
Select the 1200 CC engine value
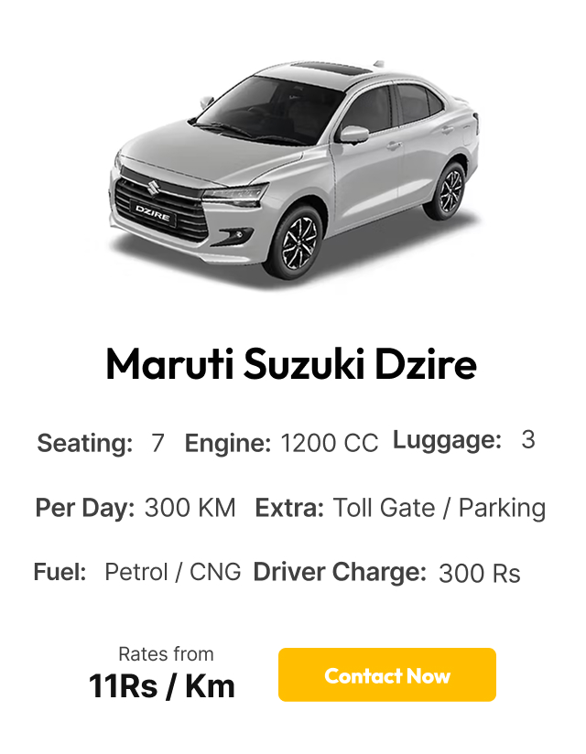(329, 444)
